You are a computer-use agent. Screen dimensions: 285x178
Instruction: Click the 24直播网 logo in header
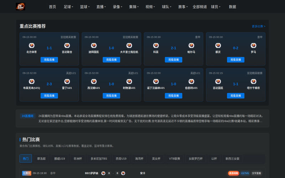(20, 6)
